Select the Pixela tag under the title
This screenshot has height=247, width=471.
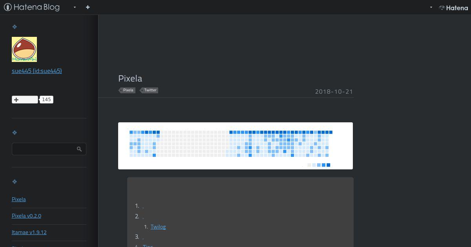128,90
